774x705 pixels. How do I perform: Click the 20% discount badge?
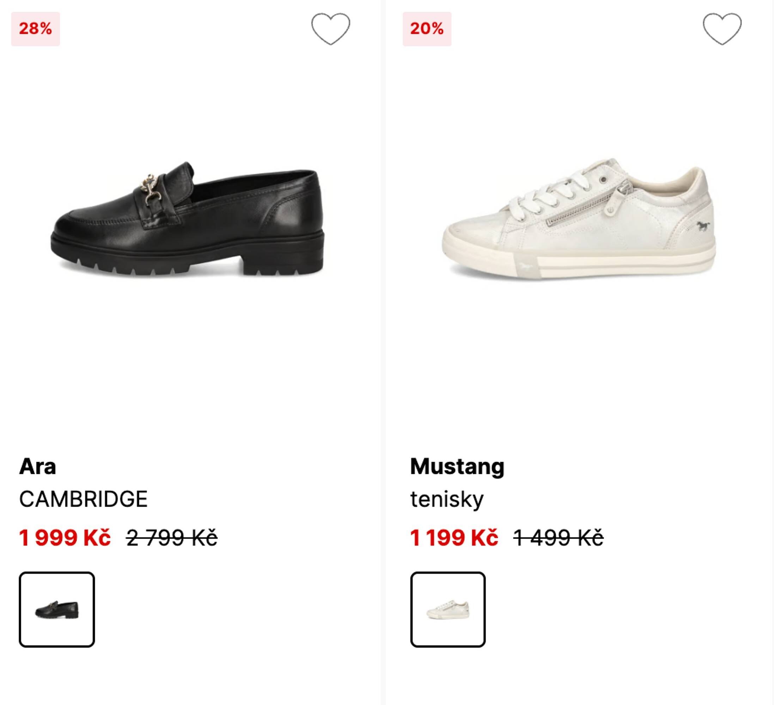(427, 29)
